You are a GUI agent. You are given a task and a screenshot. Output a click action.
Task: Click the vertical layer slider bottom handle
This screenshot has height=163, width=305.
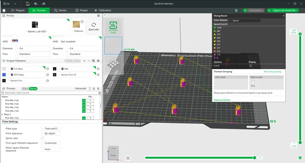click(300, 142)
